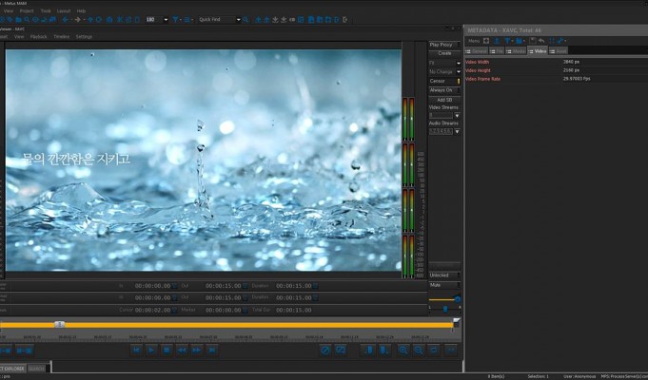This screenshot has height=380, width=648.
Task: Toggle the Always On option
Action: tap(444, 90)
